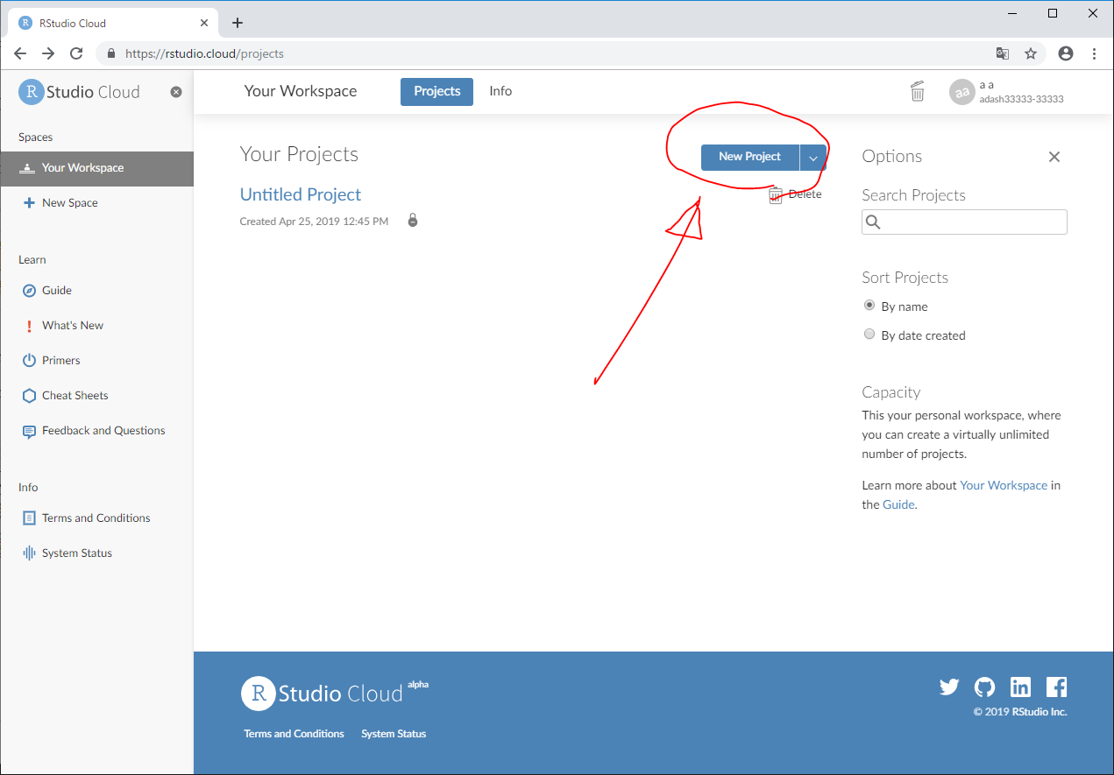Open Cheat Sheets in the sidebar
Image resolution: width=1114 pixels, height=775 pixels.
[x=75, y=396]
